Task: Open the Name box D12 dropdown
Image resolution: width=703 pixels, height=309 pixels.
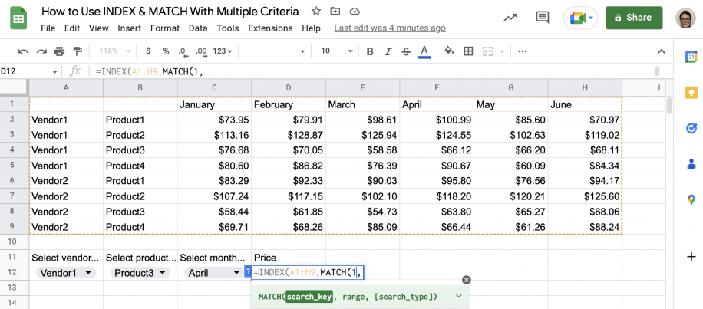Action: tap(54, 71)
